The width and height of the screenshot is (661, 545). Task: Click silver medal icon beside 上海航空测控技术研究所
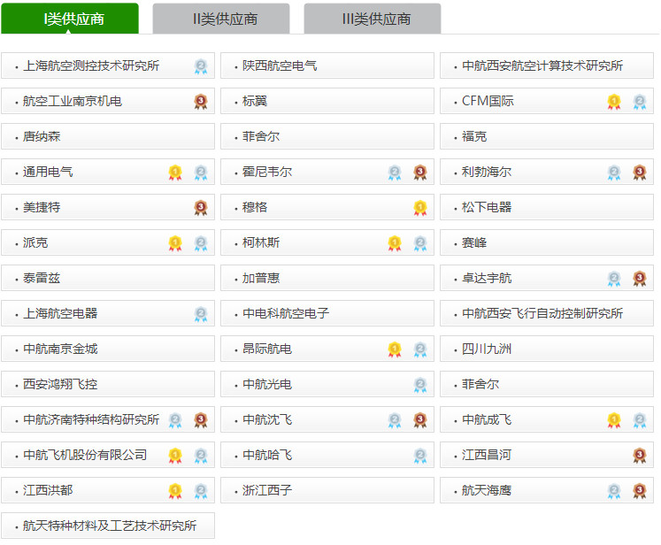pos(201,66)
